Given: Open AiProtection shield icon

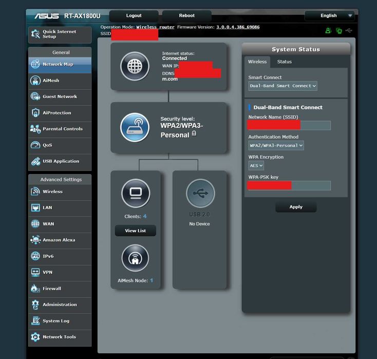Looking at the screenshot, I should (x=35, y=113).
